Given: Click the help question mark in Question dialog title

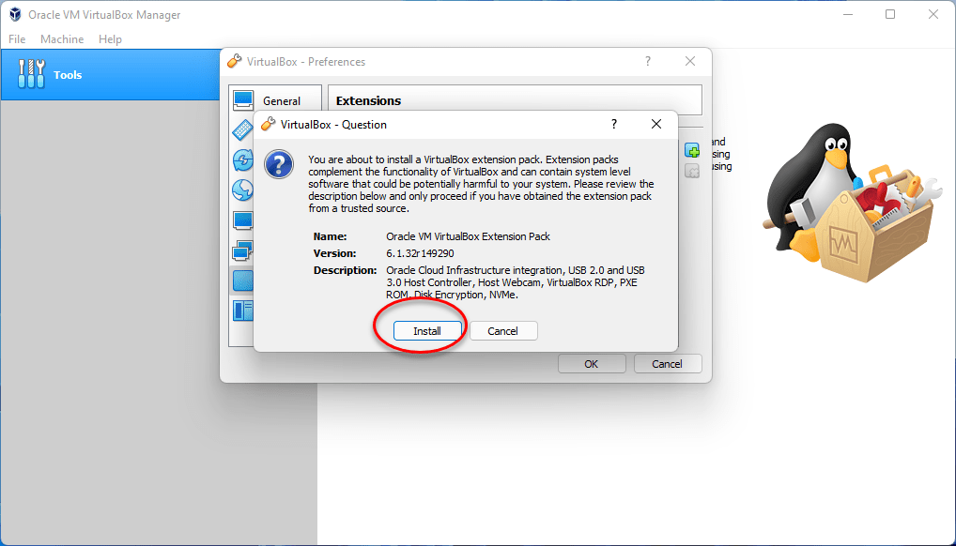Looking at the screenshot, I should coord(614,125).
